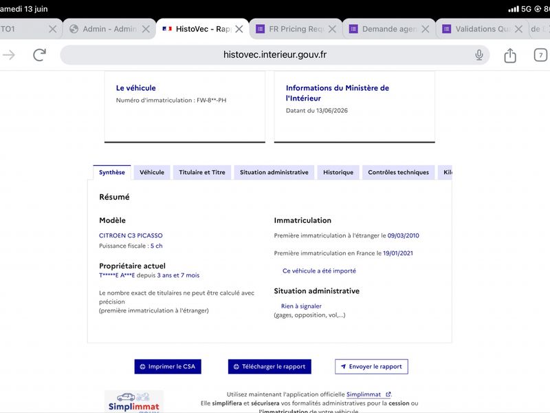Open the Titulaire et Titre tab

202,173
